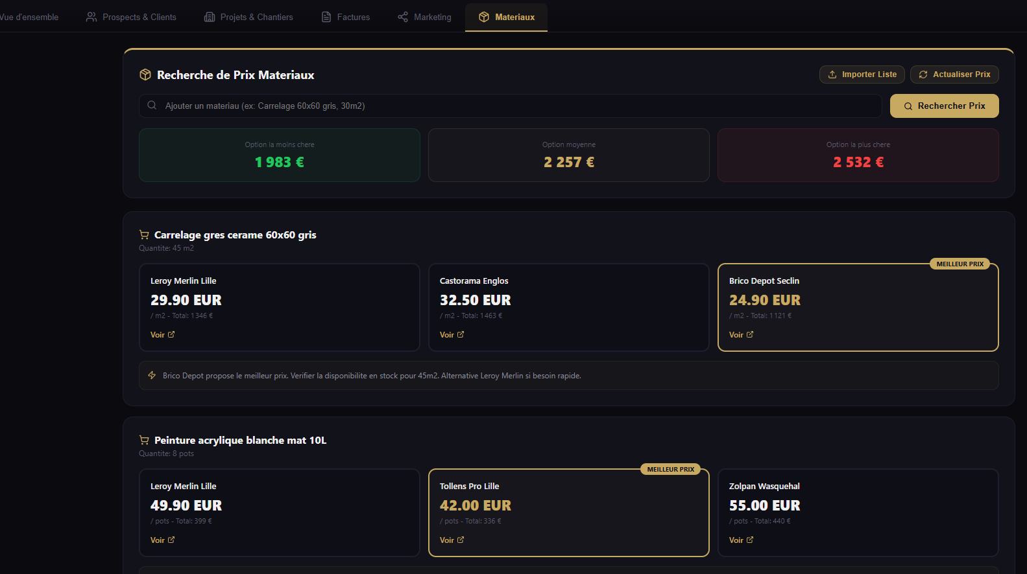Click the lightning bolt icon in the Brico Depot tip
The image size is (1027, 574).
pos(152,376)
